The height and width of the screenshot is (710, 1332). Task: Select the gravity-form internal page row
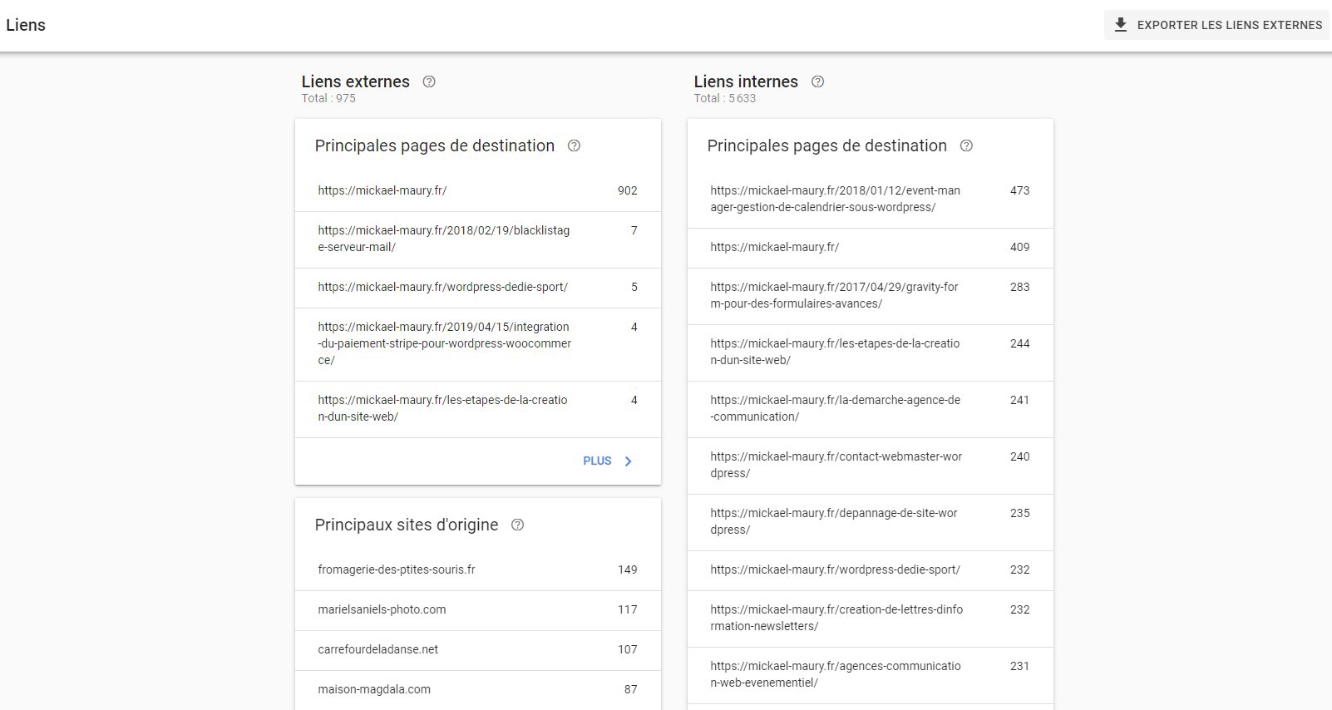(870, 295)
